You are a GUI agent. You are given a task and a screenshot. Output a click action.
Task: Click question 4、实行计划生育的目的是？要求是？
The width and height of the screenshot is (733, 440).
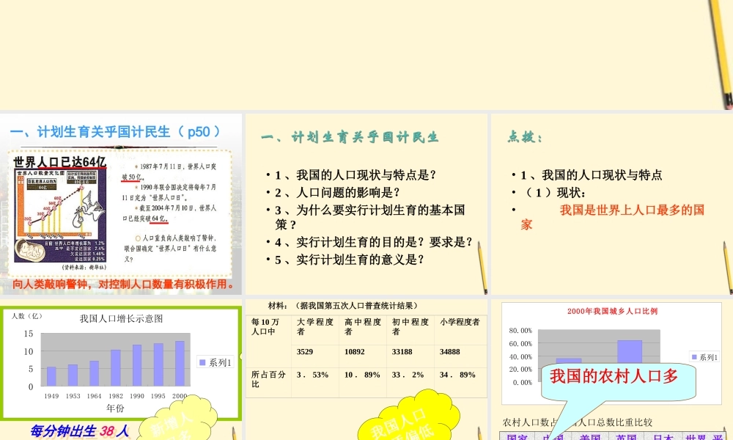tap(374, 242)
